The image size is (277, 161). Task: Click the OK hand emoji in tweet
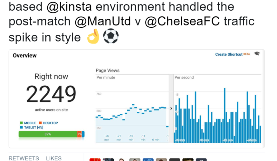(93, 36)
